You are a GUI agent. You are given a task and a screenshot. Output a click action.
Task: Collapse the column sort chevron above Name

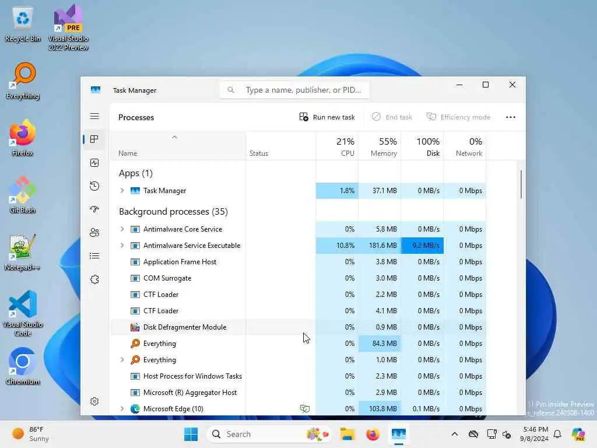click(x=174, y=137)
